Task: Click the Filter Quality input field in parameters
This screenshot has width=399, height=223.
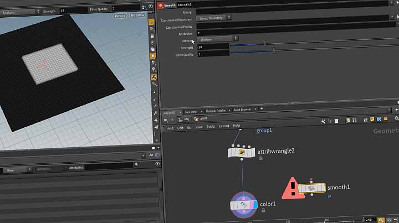Action: (x=213, y=54)
